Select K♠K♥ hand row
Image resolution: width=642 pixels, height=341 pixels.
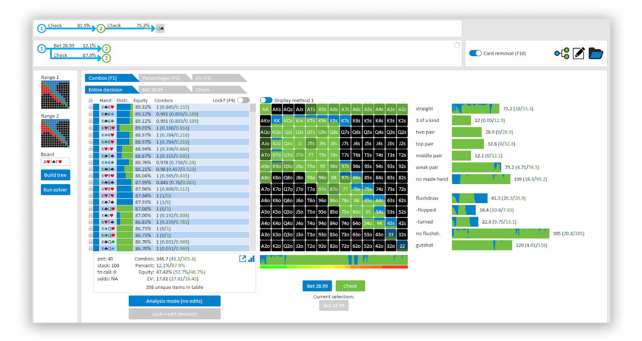pos(171,107)
